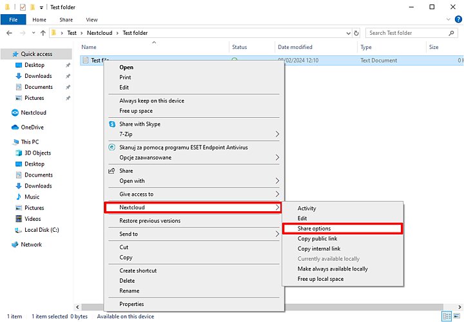The height and width of the screenshot is (322, 464).
Task: Choose Skanuj za pomocą programu ESET Endpoint Antivirus
Action: click(x=194, y=147)
